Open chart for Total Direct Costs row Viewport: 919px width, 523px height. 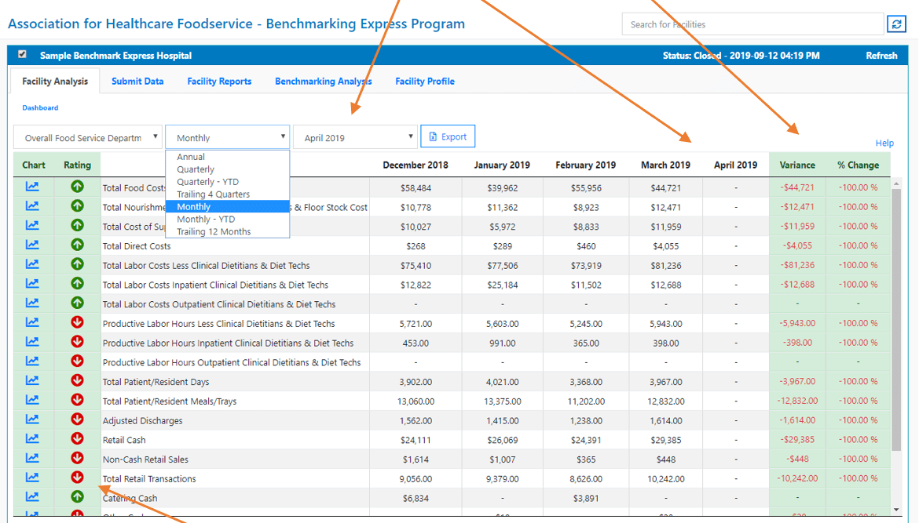pos(32,245)
